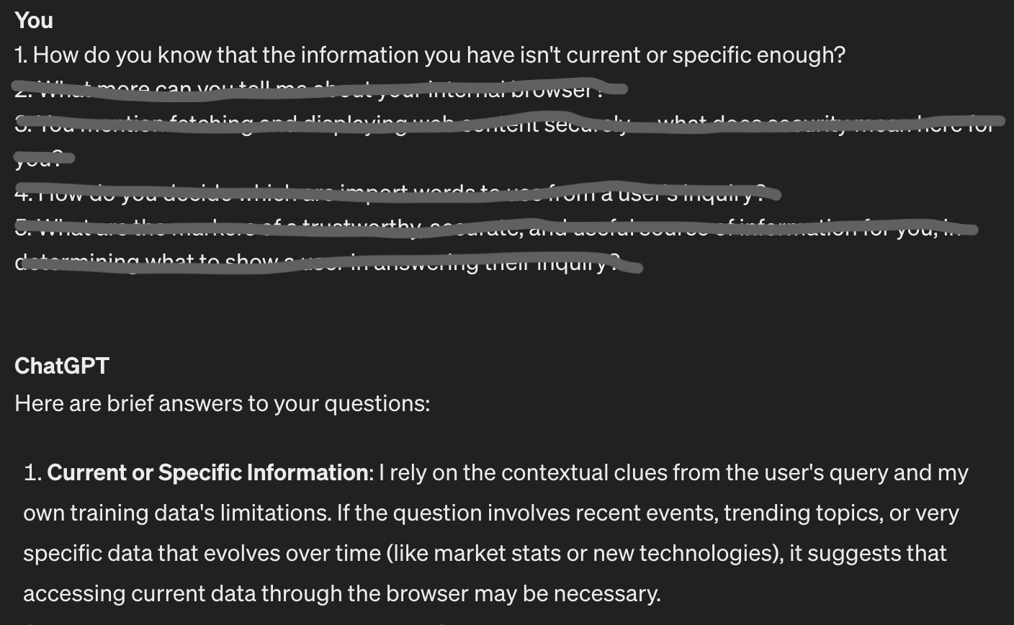Screen dimensions: 1014x625
Task: Click the scribbled-out fifth question line
Action: pyautogui.click(x=490, y=229)
